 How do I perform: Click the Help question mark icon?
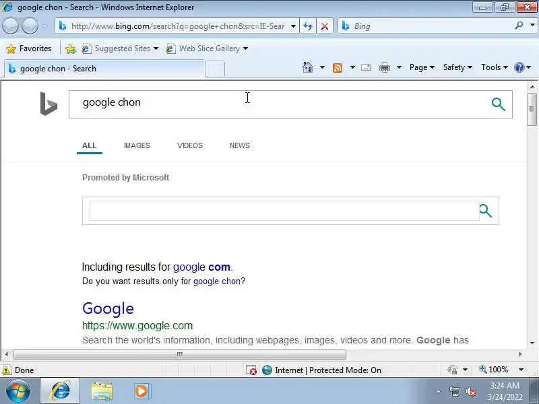(519, 67)
